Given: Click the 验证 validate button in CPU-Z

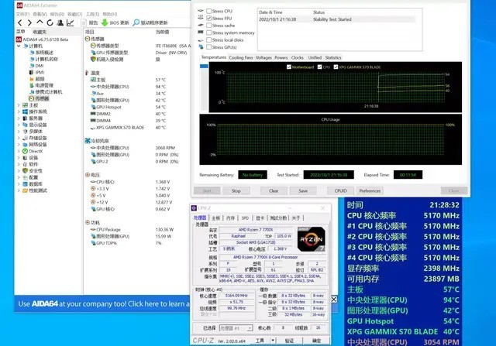Looking at the screenshot, I should click(x=289, y=341).
